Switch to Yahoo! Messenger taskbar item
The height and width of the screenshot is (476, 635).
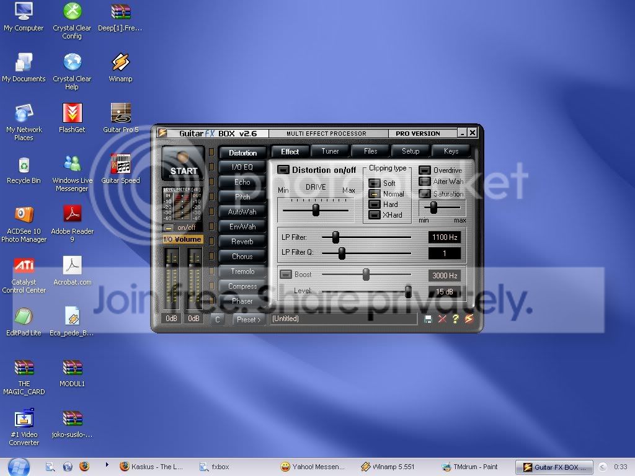pyautogui.click(x=313, y=467)
